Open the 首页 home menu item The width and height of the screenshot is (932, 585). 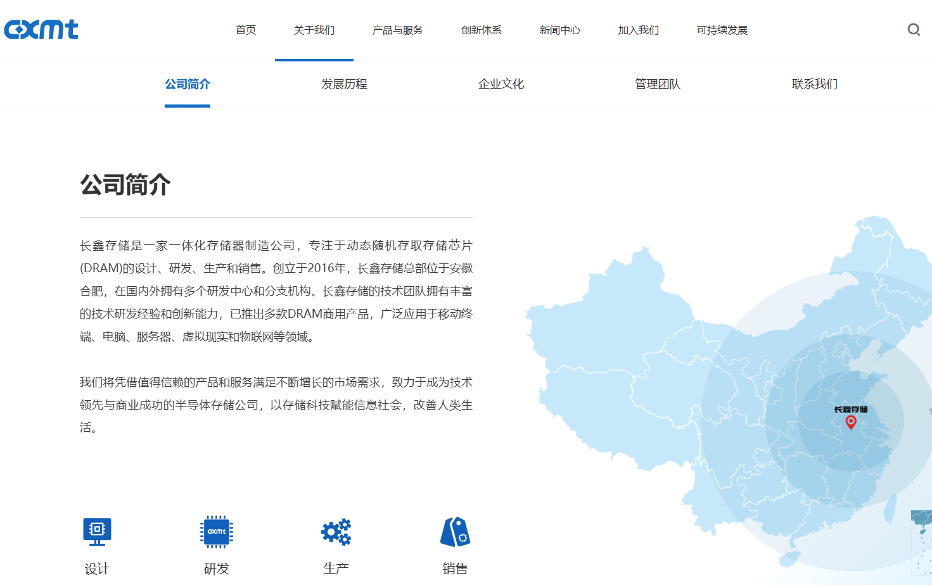[x=246, y=30]
